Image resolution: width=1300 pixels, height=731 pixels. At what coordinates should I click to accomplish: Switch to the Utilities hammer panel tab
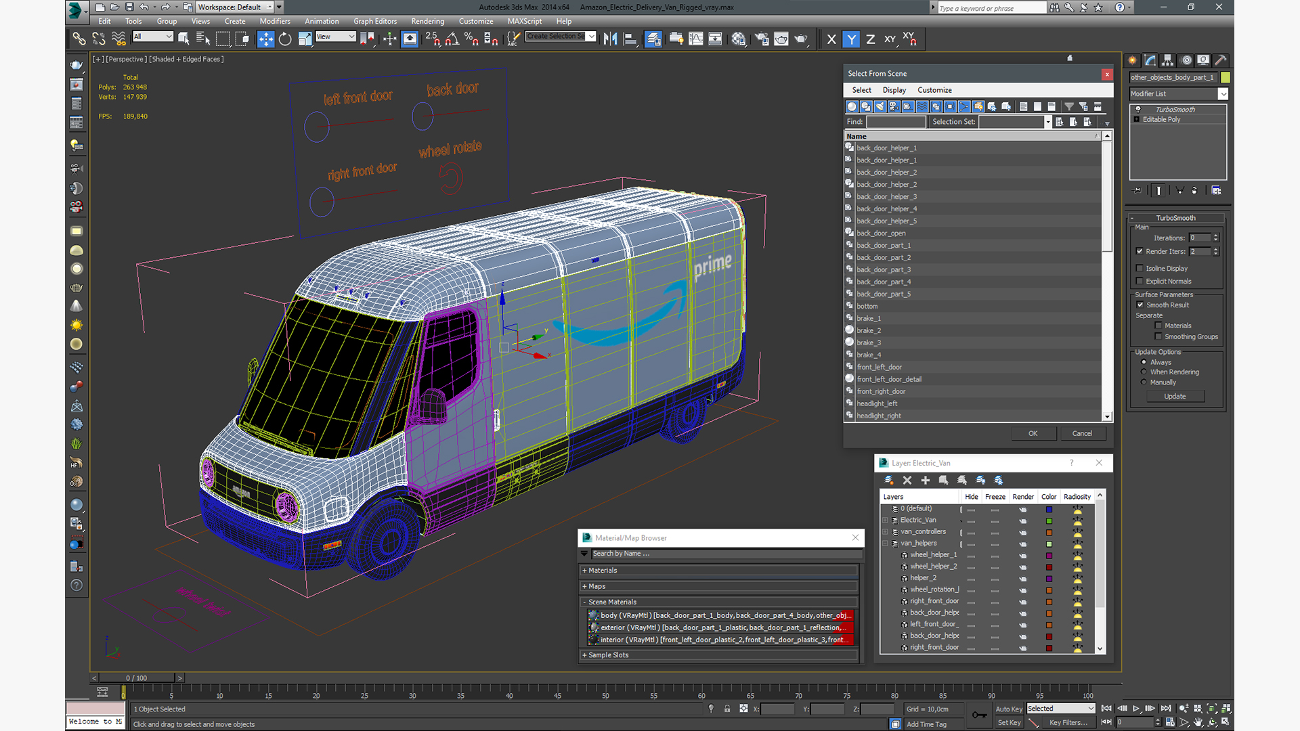pyautogui.click(x=1221, y=60)
